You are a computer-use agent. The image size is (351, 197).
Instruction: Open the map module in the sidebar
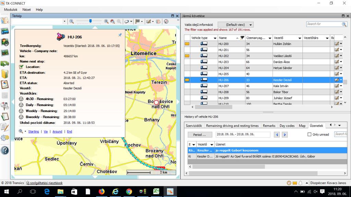(x=5, y=21)
